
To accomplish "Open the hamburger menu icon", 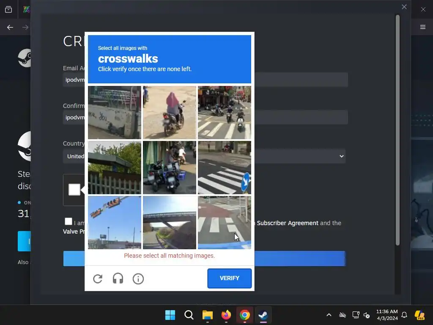I will point(423,27).
